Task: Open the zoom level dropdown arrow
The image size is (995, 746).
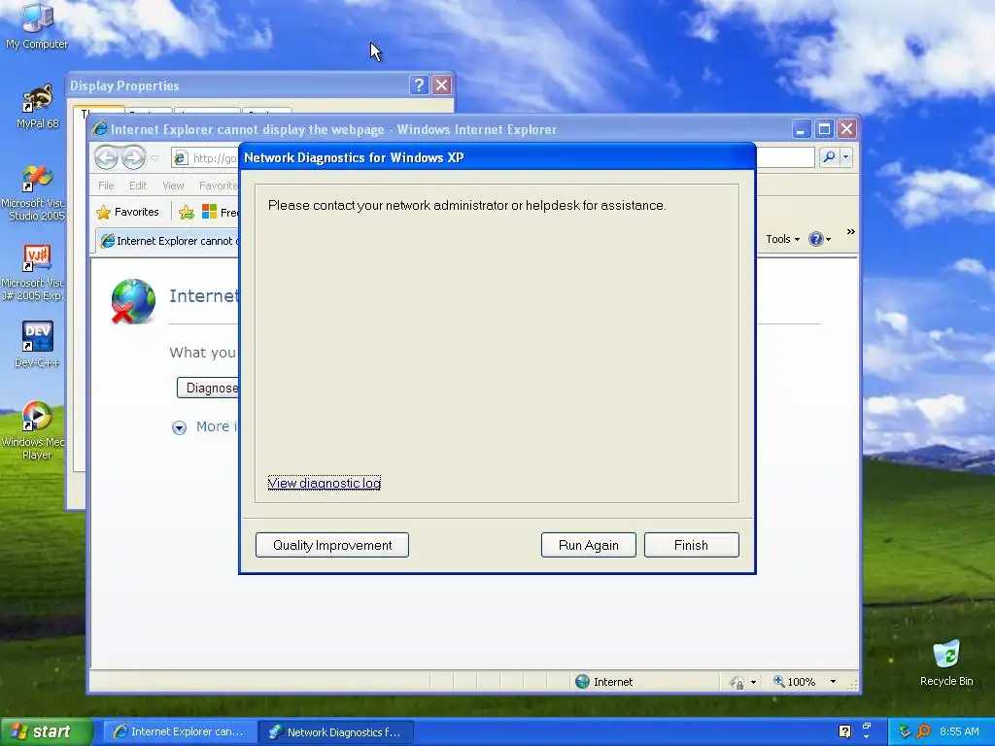Action: pos(833,681)
